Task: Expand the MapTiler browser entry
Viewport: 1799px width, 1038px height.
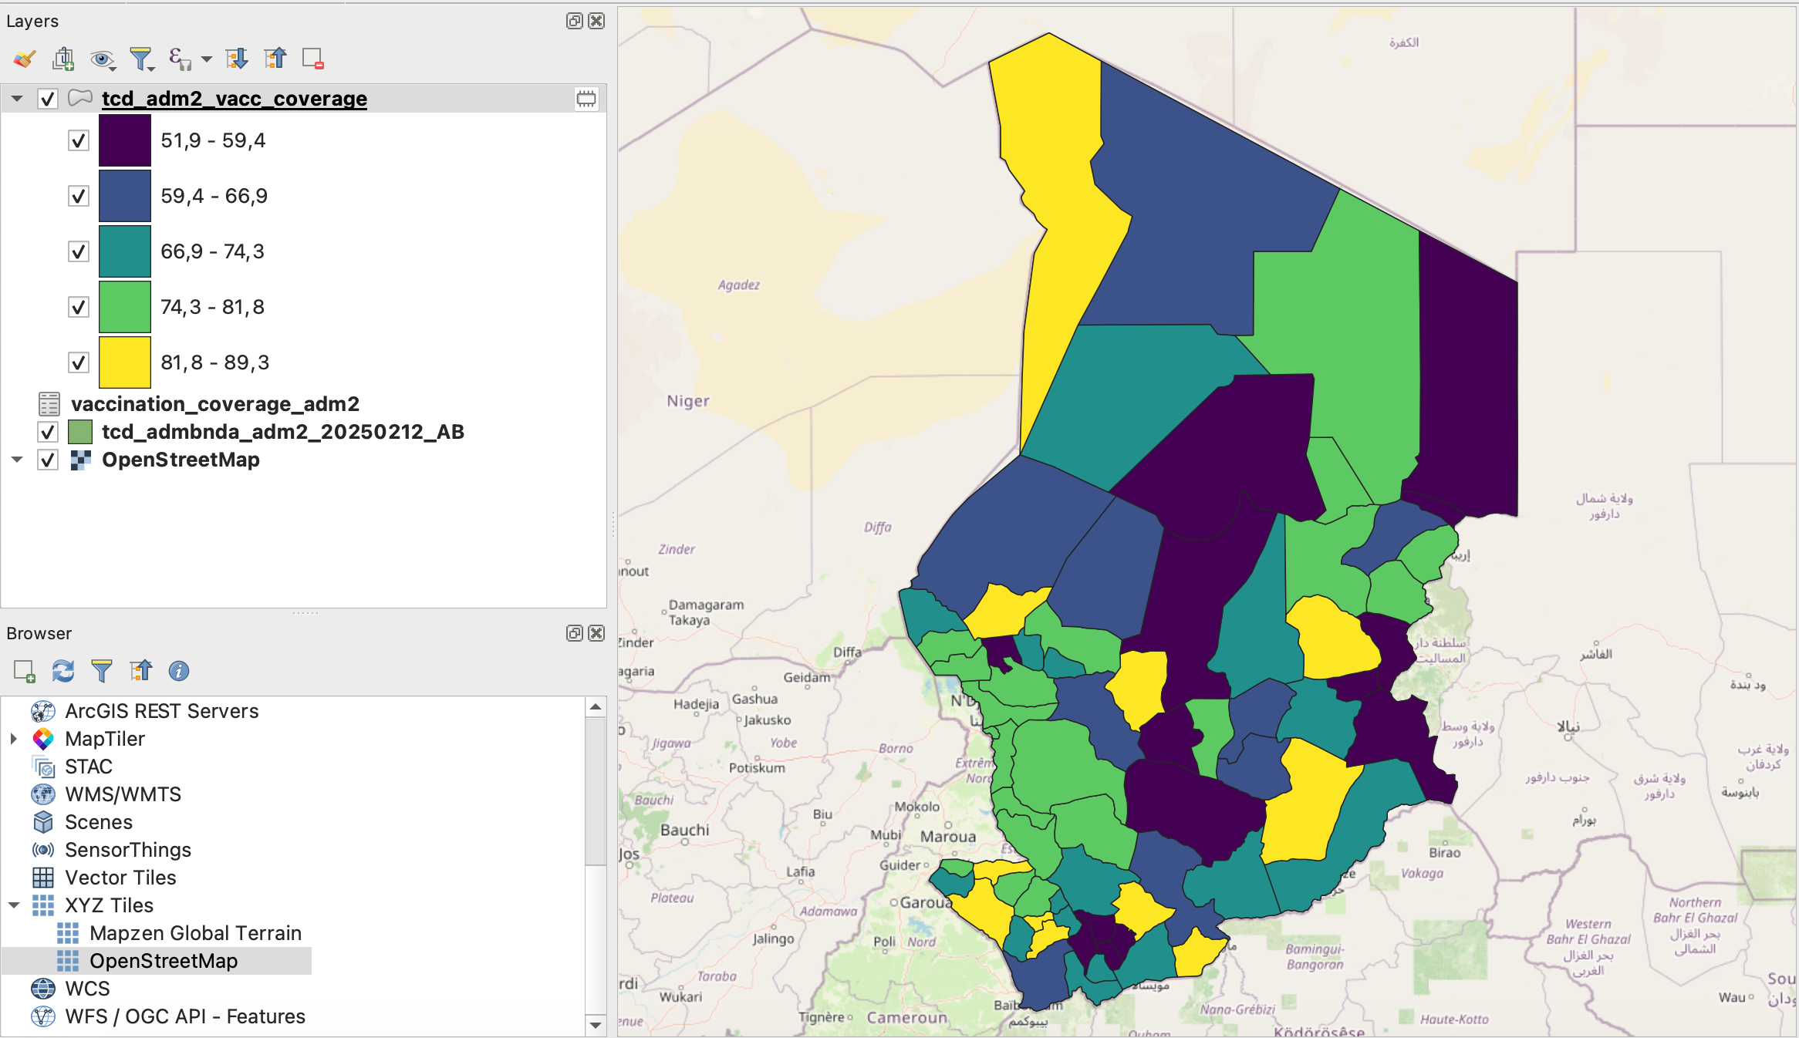Action: (14, 739)
